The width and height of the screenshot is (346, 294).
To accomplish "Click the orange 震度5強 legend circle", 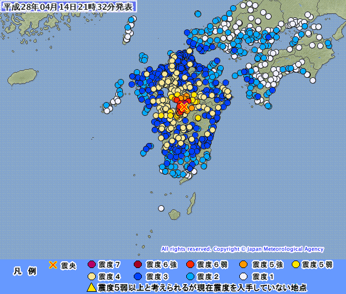I will 243,264.
